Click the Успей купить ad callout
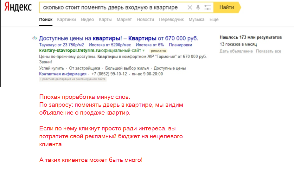The width and height of the screenshot is (294, 173). point(51,68)
